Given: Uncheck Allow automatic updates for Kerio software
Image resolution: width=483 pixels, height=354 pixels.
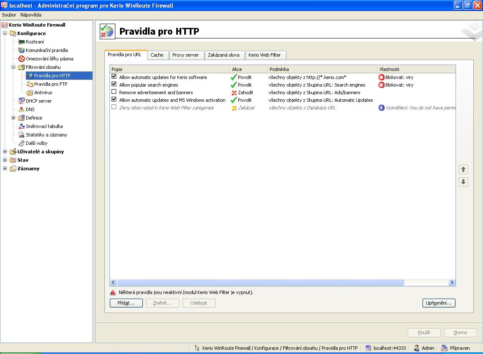Looking at the screenshot, I should tap(114, 76).
